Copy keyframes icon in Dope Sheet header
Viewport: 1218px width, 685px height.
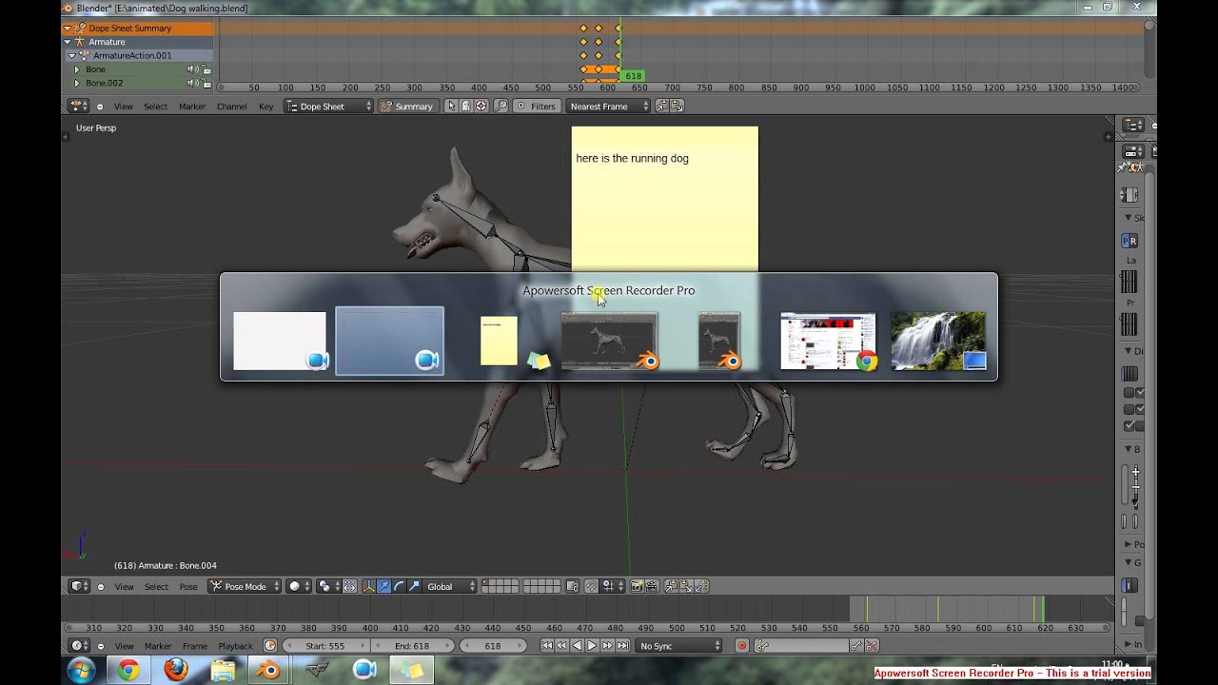point(662,107)
